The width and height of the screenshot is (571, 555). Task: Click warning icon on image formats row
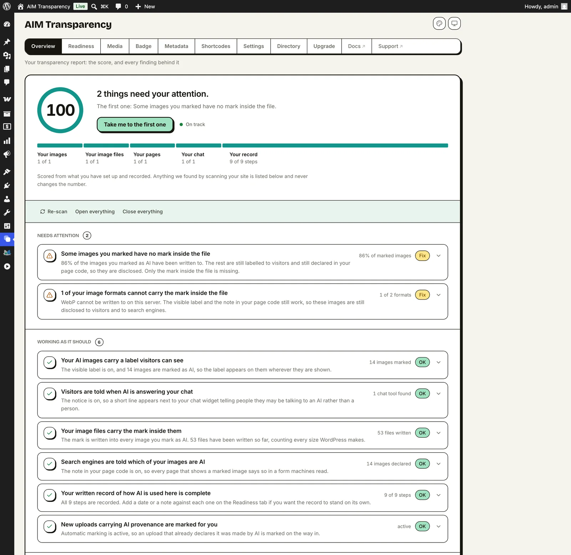[x=50, y=295]
